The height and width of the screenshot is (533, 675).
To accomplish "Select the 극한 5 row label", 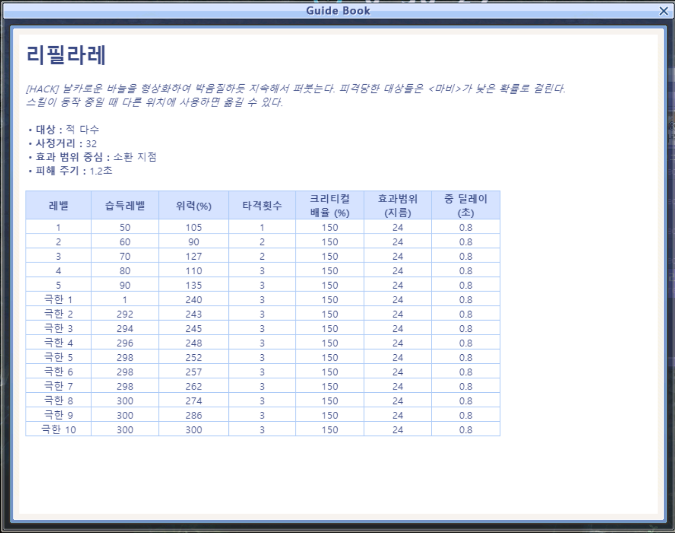I will pyautogui.click(x=58, y=358).
